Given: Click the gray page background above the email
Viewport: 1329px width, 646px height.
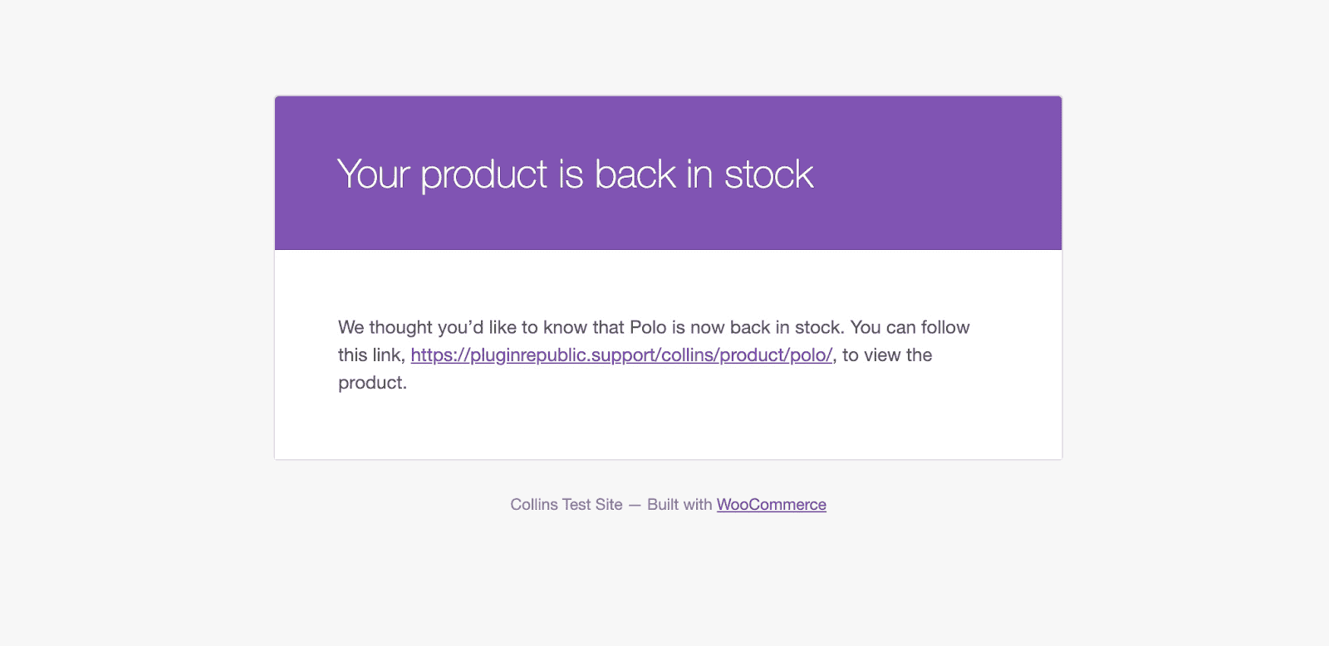Looking at the screenshot, I should pos(664,46).
